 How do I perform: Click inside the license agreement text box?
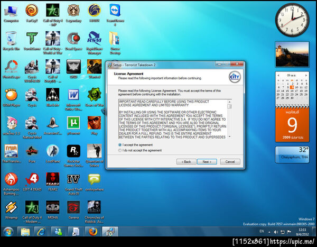point(173,119)
